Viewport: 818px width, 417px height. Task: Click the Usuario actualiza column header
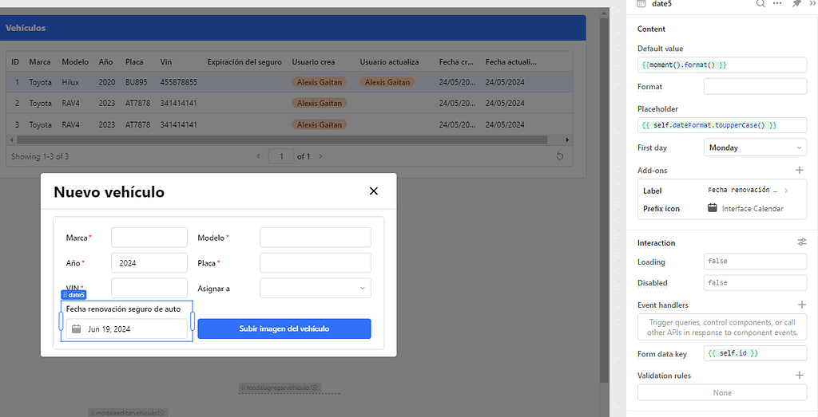click(389, 62)
